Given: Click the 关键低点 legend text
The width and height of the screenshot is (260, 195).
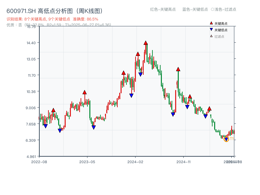Looking at the screenshot, I should point(221,30).
